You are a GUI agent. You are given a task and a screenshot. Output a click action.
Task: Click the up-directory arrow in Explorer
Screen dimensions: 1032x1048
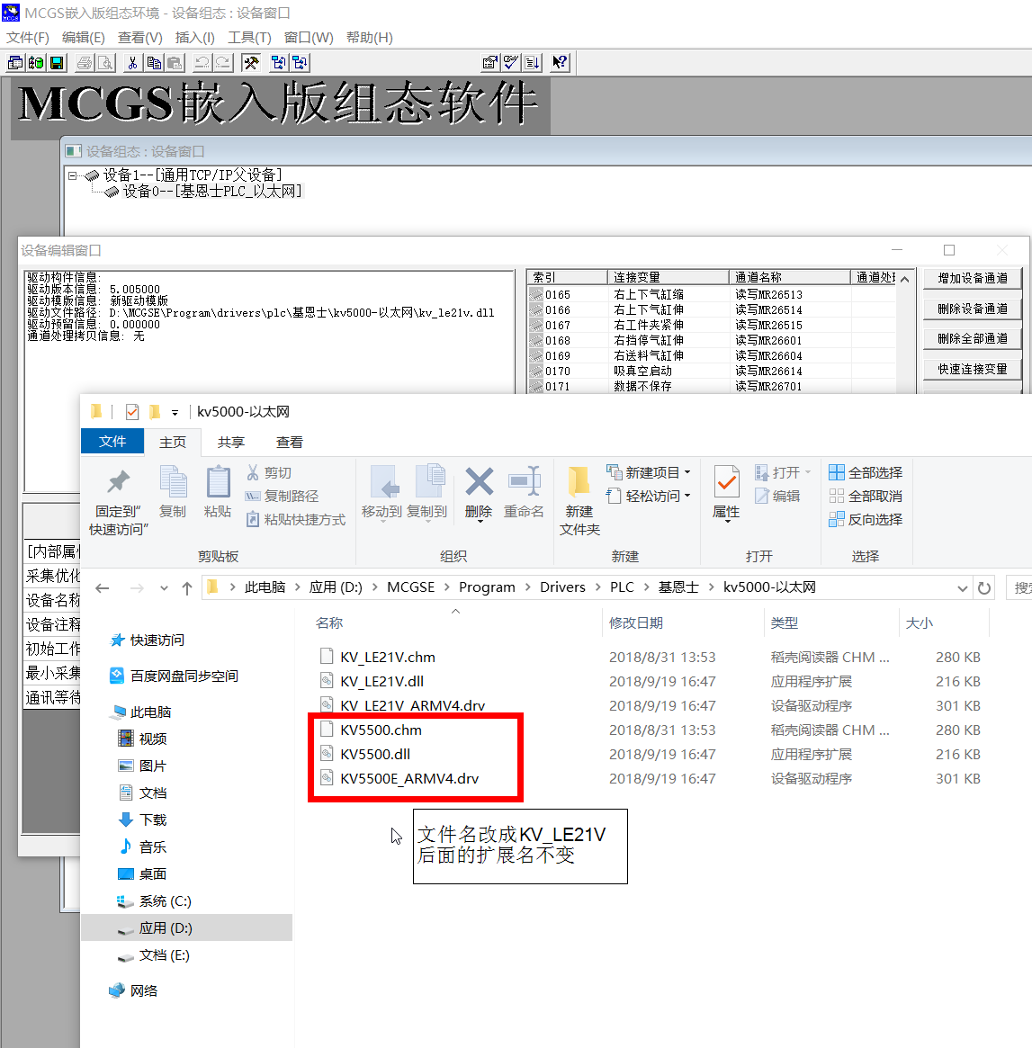point(187,588)
